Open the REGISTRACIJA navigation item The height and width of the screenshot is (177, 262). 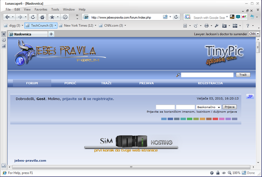tap(210, 83)
